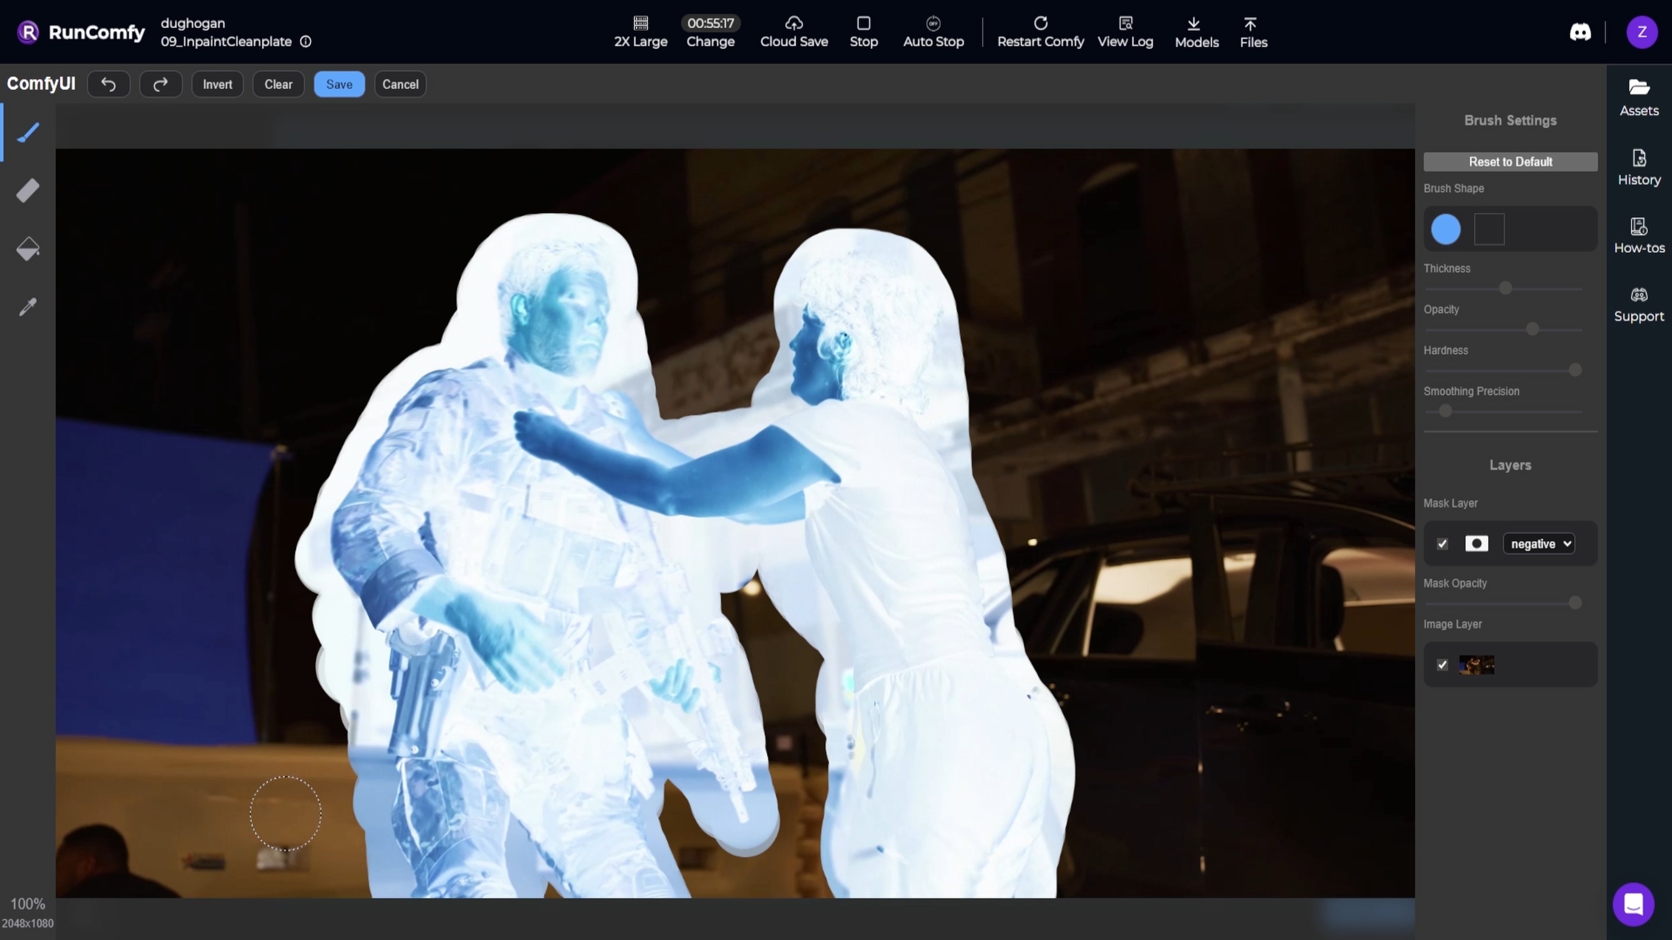Click the Invert mask button

[x=217, y=84]
